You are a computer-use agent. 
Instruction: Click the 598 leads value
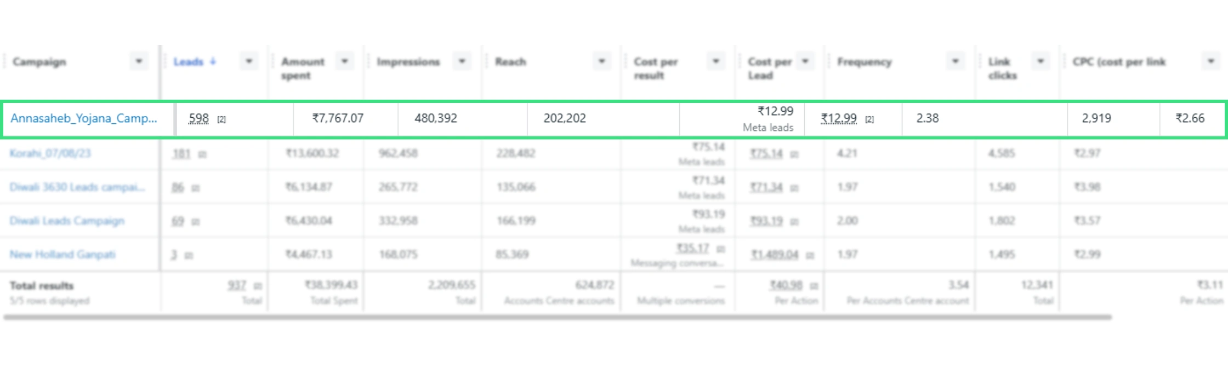coord(198,118)
